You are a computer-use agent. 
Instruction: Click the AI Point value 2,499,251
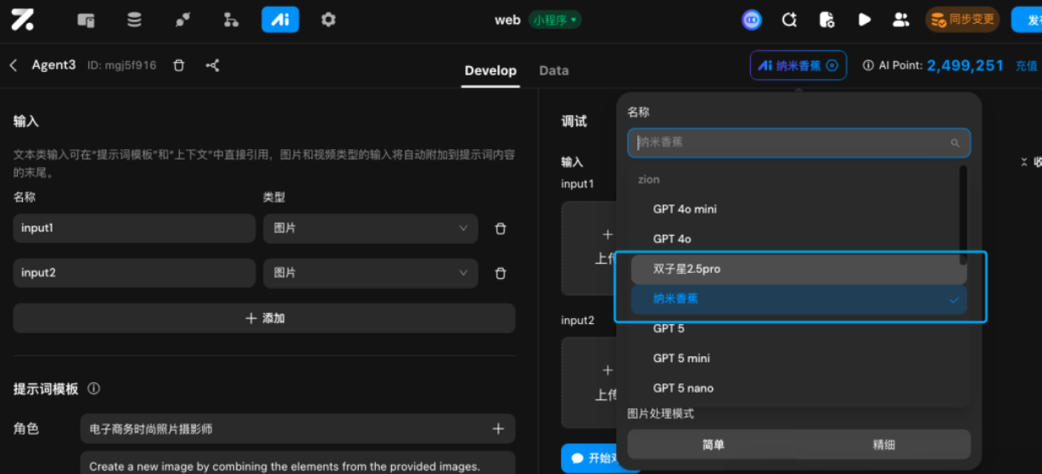(965, 65)
